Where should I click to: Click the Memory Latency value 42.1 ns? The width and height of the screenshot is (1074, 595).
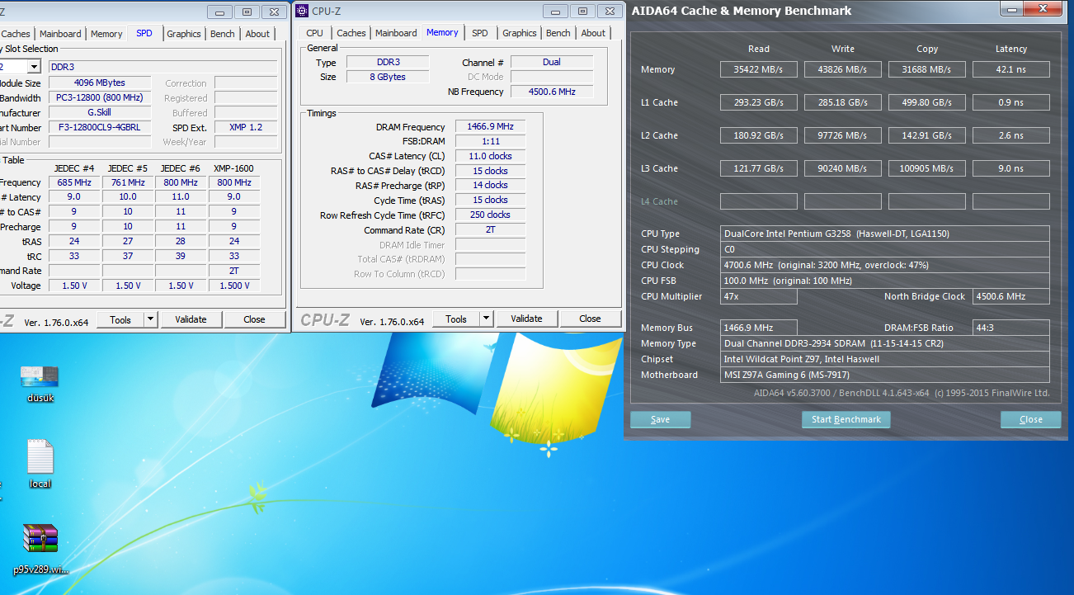(1010, 69)
